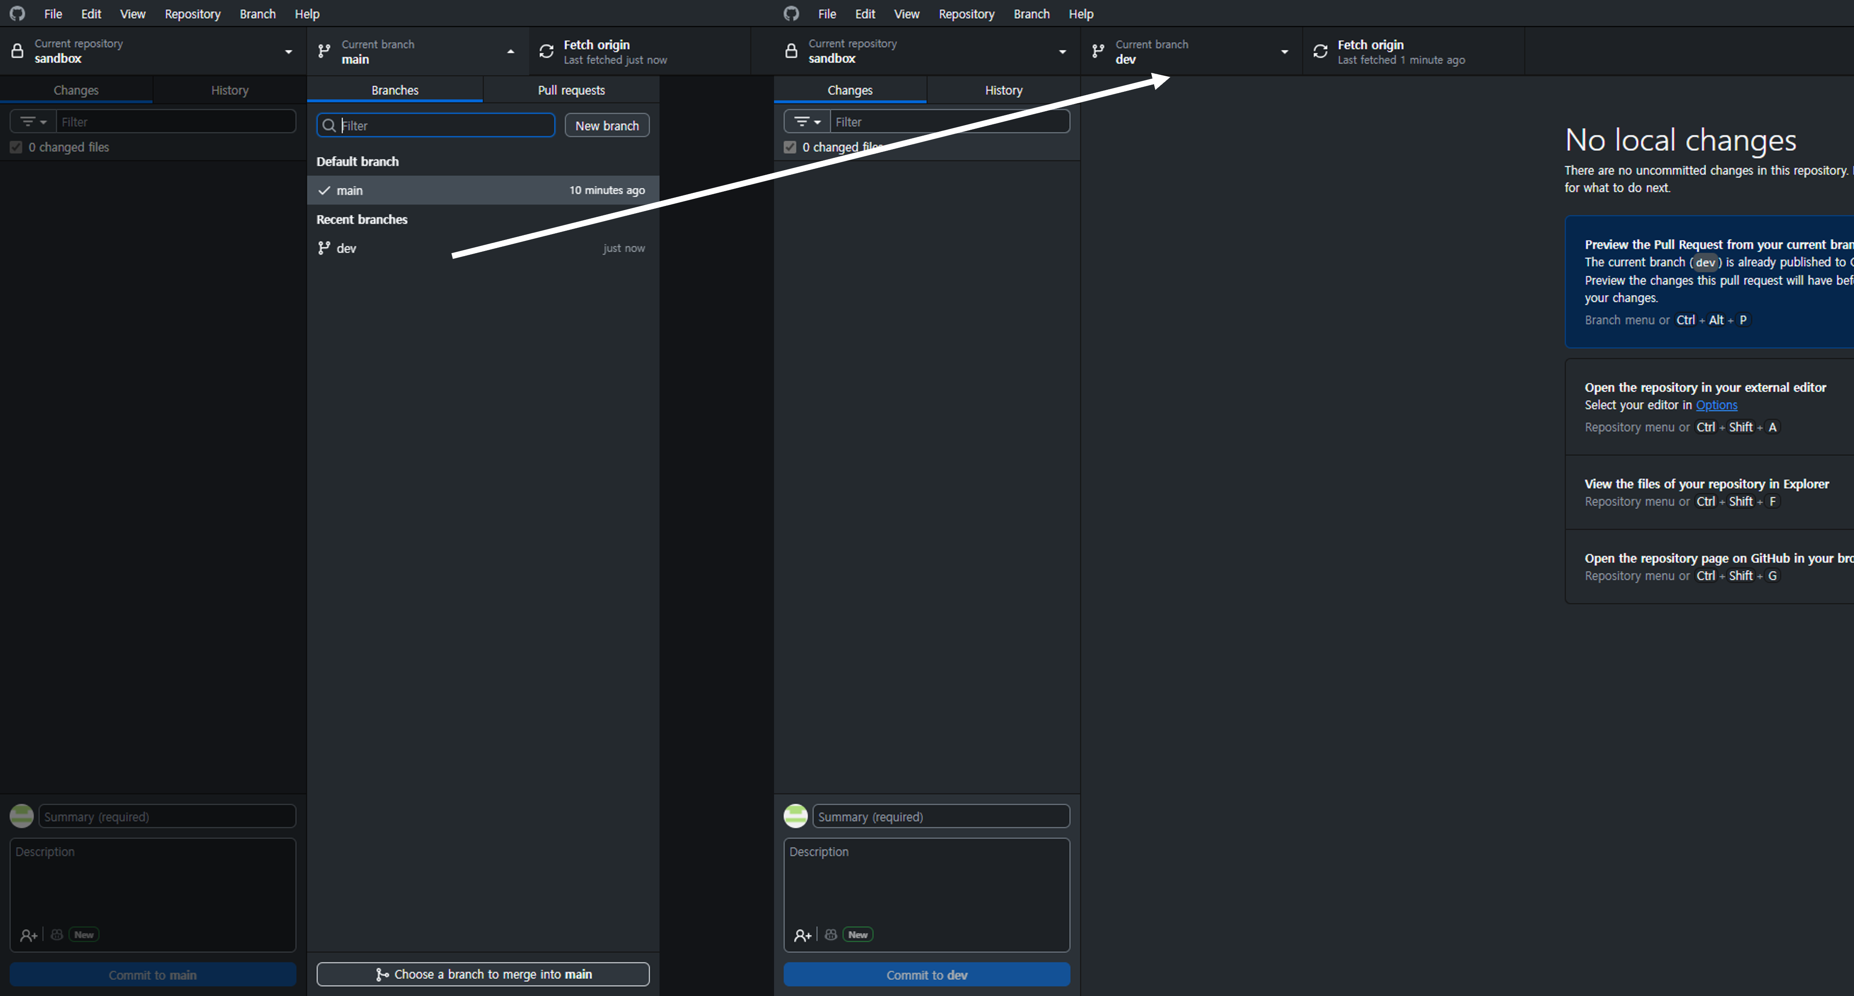Click Copilot generate message icon above Commit to main
1854x996 pixels.
pos(57,935)
